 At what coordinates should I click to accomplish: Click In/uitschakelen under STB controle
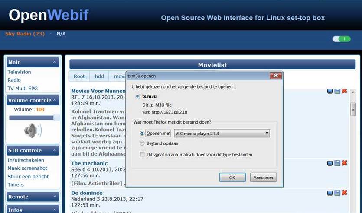tap(26, 160)
